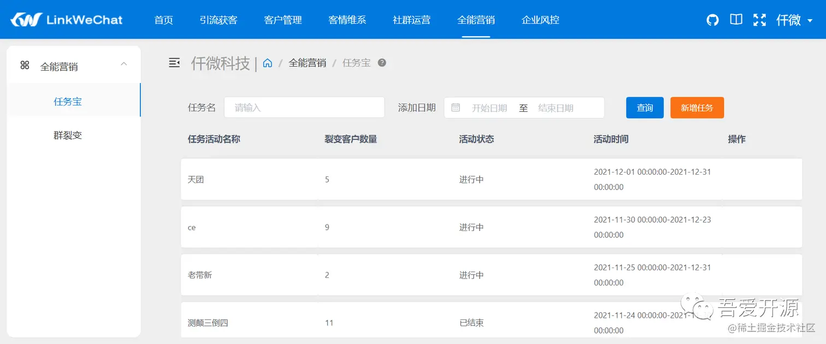Click the 2021-11-25 activity time in 老带新 row
This screenshot has width=826, height=344.
click(x=652, y=275)
